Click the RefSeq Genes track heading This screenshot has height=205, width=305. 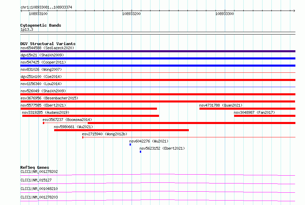pos(35,167)
